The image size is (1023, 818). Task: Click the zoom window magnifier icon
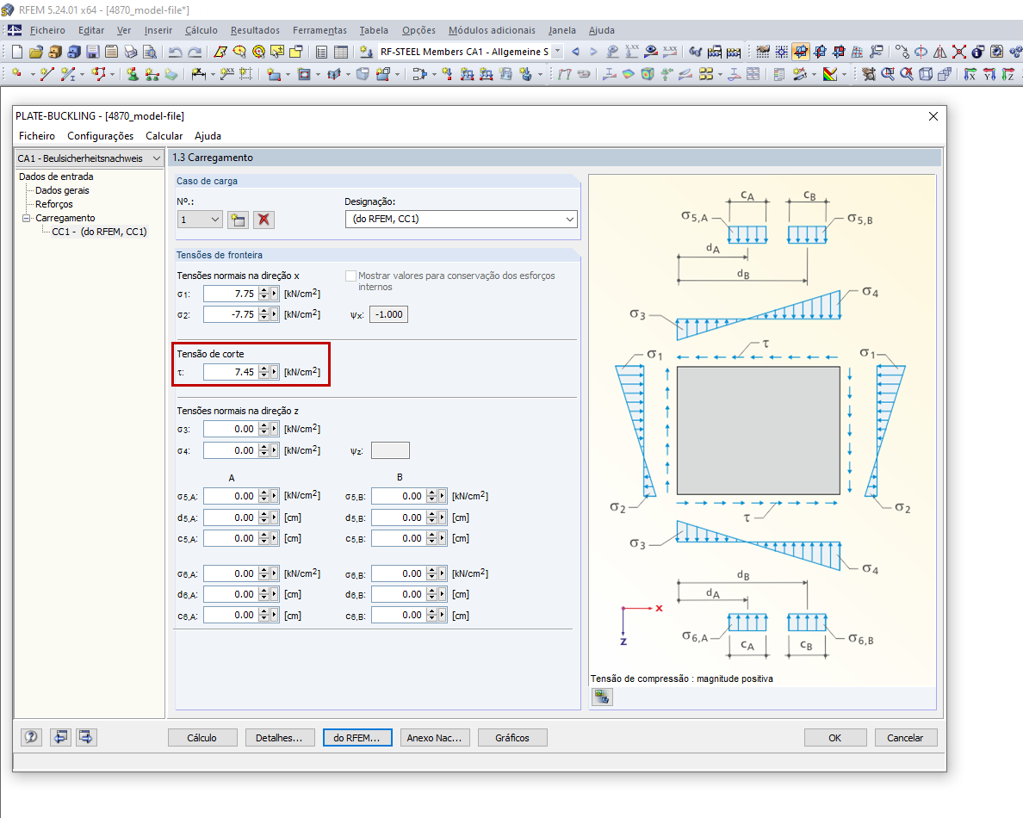pos(888,74)
